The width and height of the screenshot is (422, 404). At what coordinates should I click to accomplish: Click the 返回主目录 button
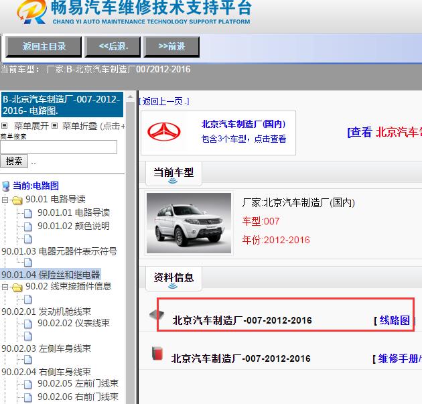44,46
